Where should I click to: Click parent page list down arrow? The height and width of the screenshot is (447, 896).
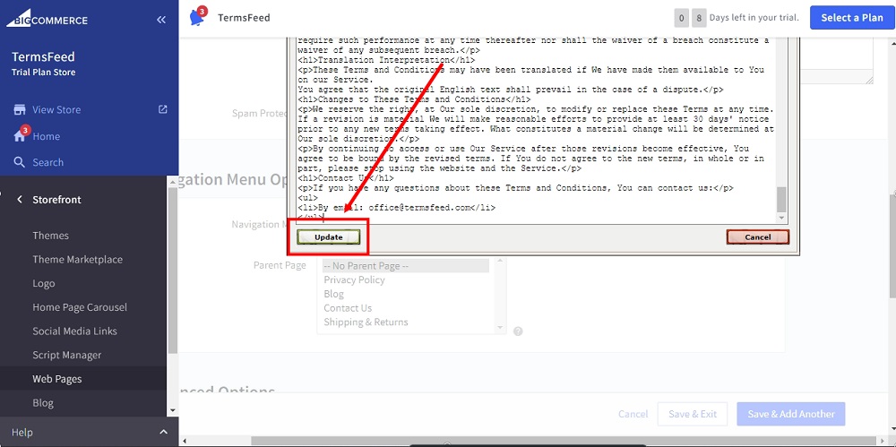click(x=501, y=328)
